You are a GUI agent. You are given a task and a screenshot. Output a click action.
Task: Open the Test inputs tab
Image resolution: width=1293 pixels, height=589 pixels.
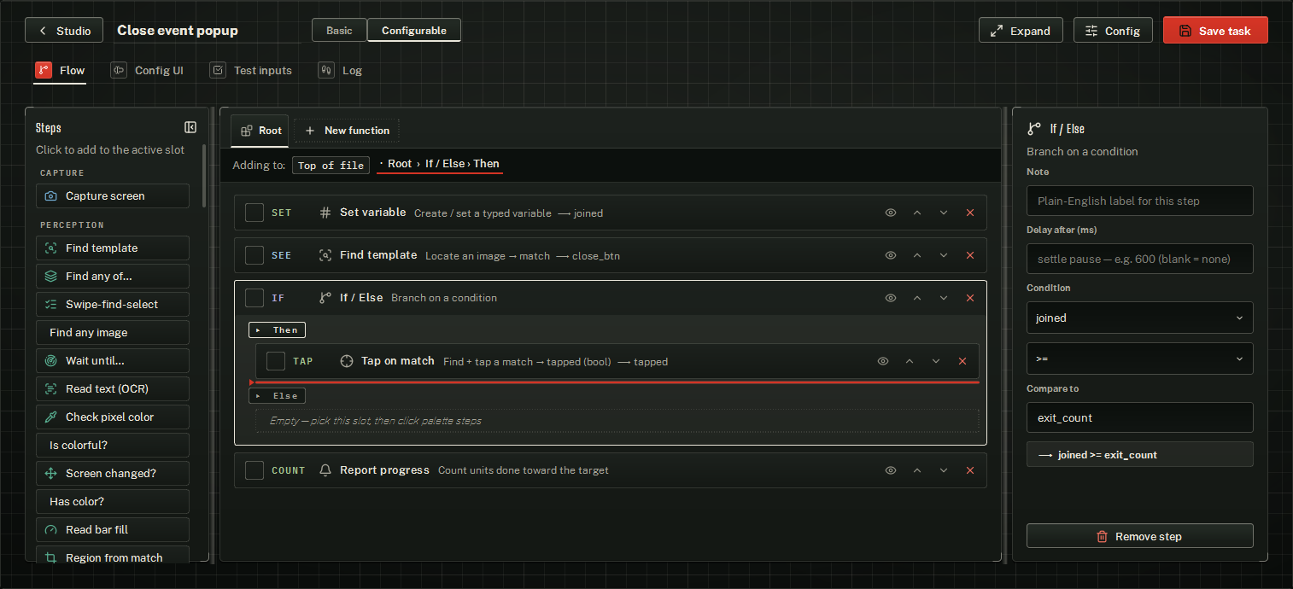point(251,71)
